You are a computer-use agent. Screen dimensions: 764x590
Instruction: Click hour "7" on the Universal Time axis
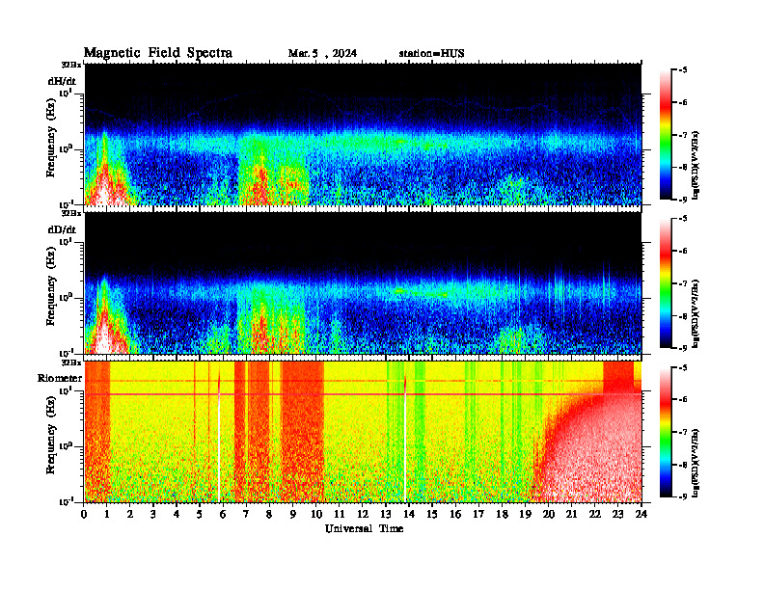246,514
